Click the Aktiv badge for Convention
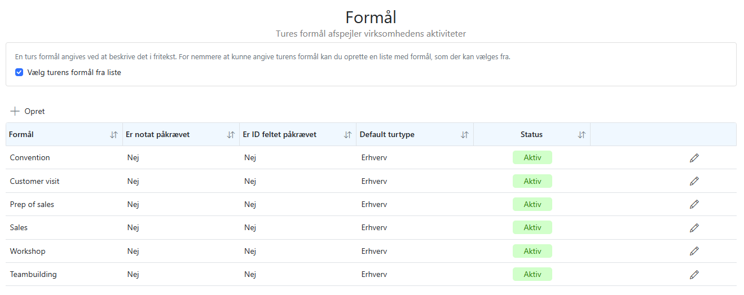Screen dimensions: 744x295 532,157
